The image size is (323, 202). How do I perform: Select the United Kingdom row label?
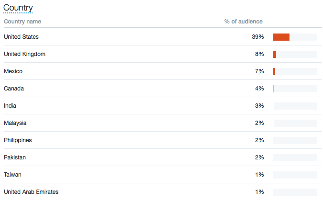pos(24,54)
